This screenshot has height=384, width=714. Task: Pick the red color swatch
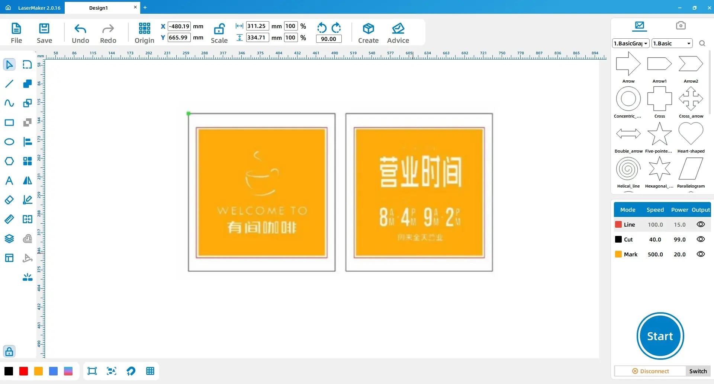click(23, 371)
